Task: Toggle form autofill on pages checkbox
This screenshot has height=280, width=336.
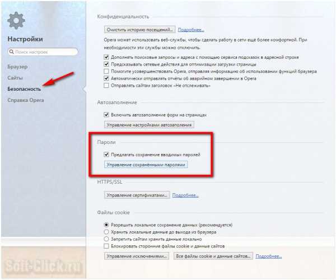Action: coord(106,115)
